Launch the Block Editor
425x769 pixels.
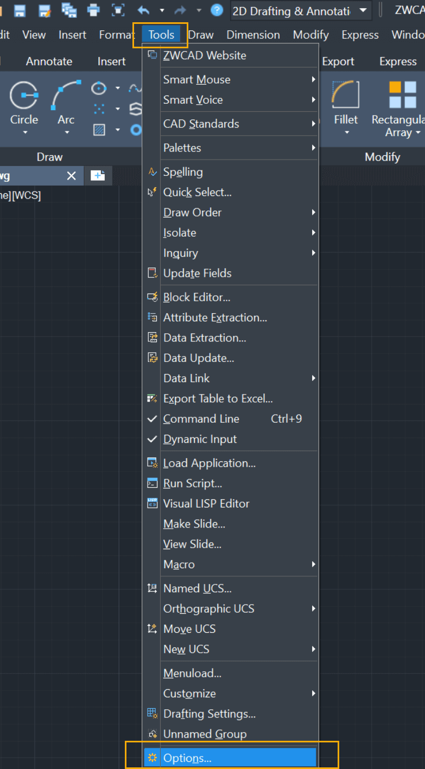(x=230, y=297)
